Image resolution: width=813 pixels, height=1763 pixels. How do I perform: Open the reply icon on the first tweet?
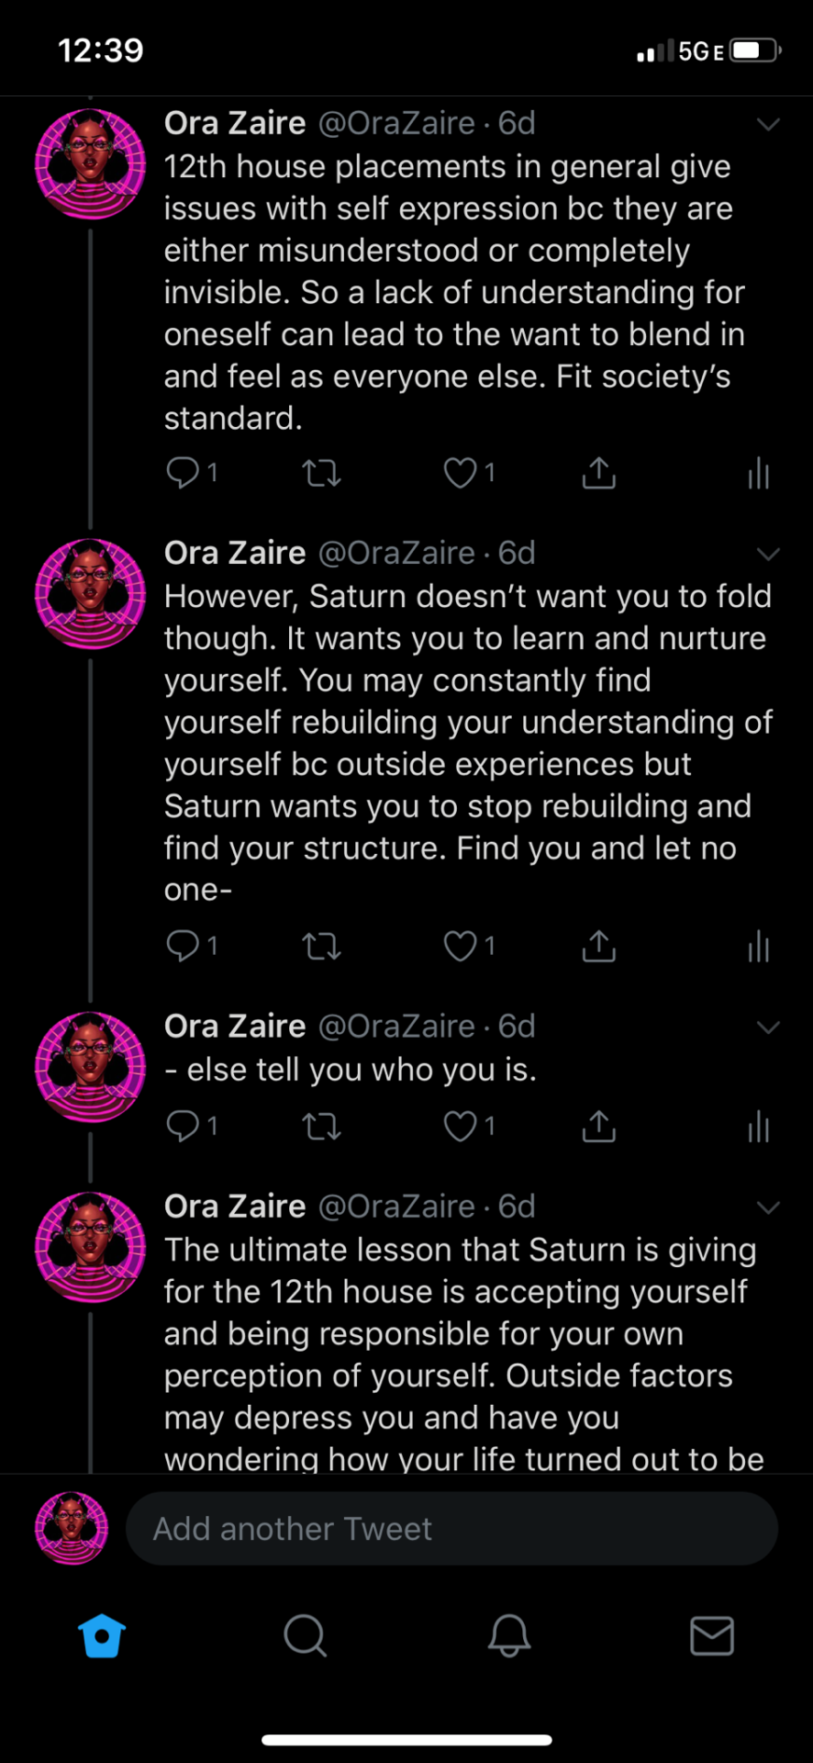click(x=183, y=472)
